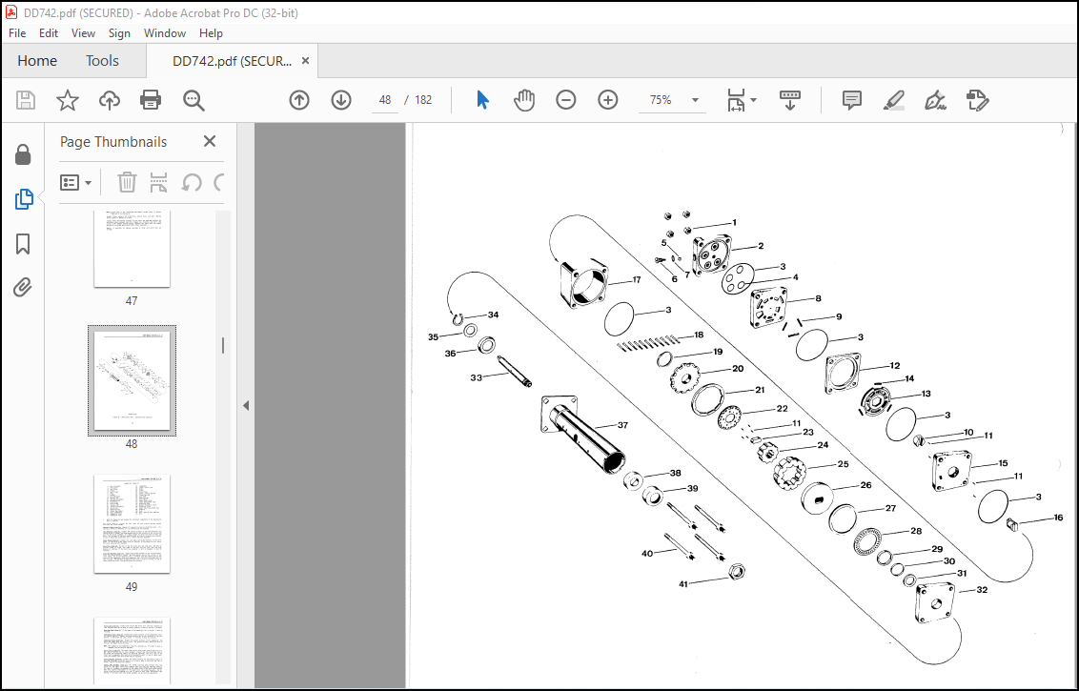Rotate page counterclockwise in thumbnails

pyautogui.click(x=191, y=182)
